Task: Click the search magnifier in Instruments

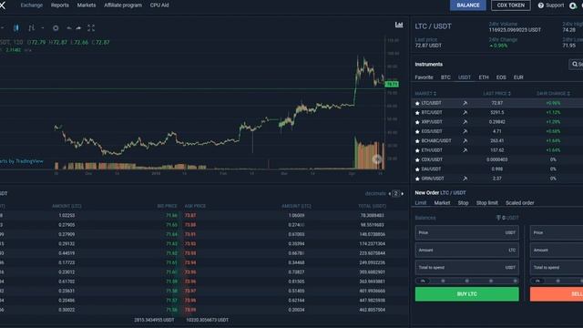Action: tap(575, 65)
